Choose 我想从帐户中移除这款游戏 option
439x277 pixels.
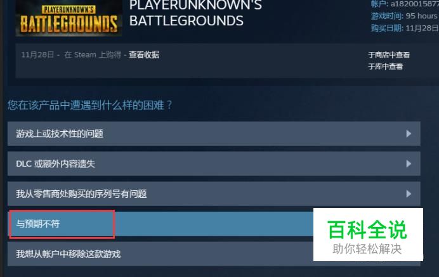coord(161,254)
